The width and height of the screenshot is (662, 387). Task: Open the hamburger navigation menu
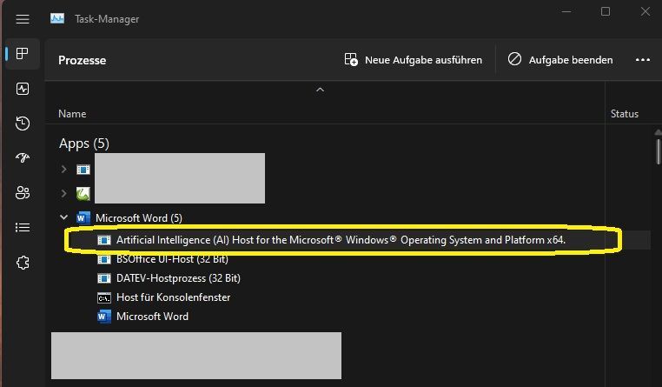pyautogui.click(x=23, y=19)
